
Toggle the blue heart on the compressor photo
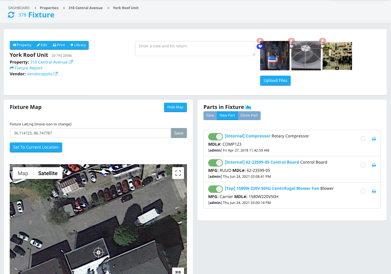pos(260,47)
